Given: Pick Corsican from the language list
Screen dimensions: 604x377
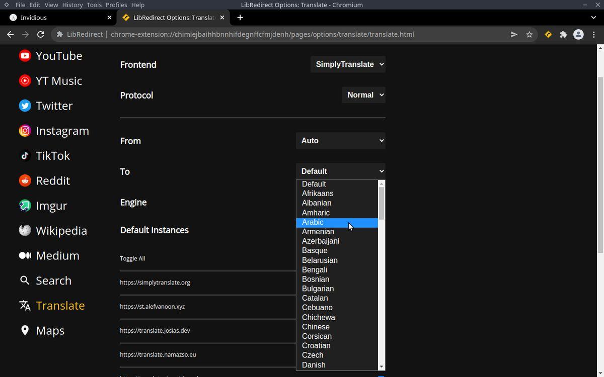Looking at the screenshot, I should (x=337, y=336).
